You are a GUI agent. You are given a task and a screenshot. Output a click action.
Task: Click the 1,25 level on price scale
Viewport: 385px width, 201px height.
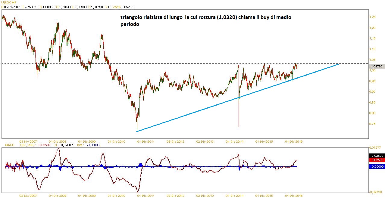pos(373,17)
